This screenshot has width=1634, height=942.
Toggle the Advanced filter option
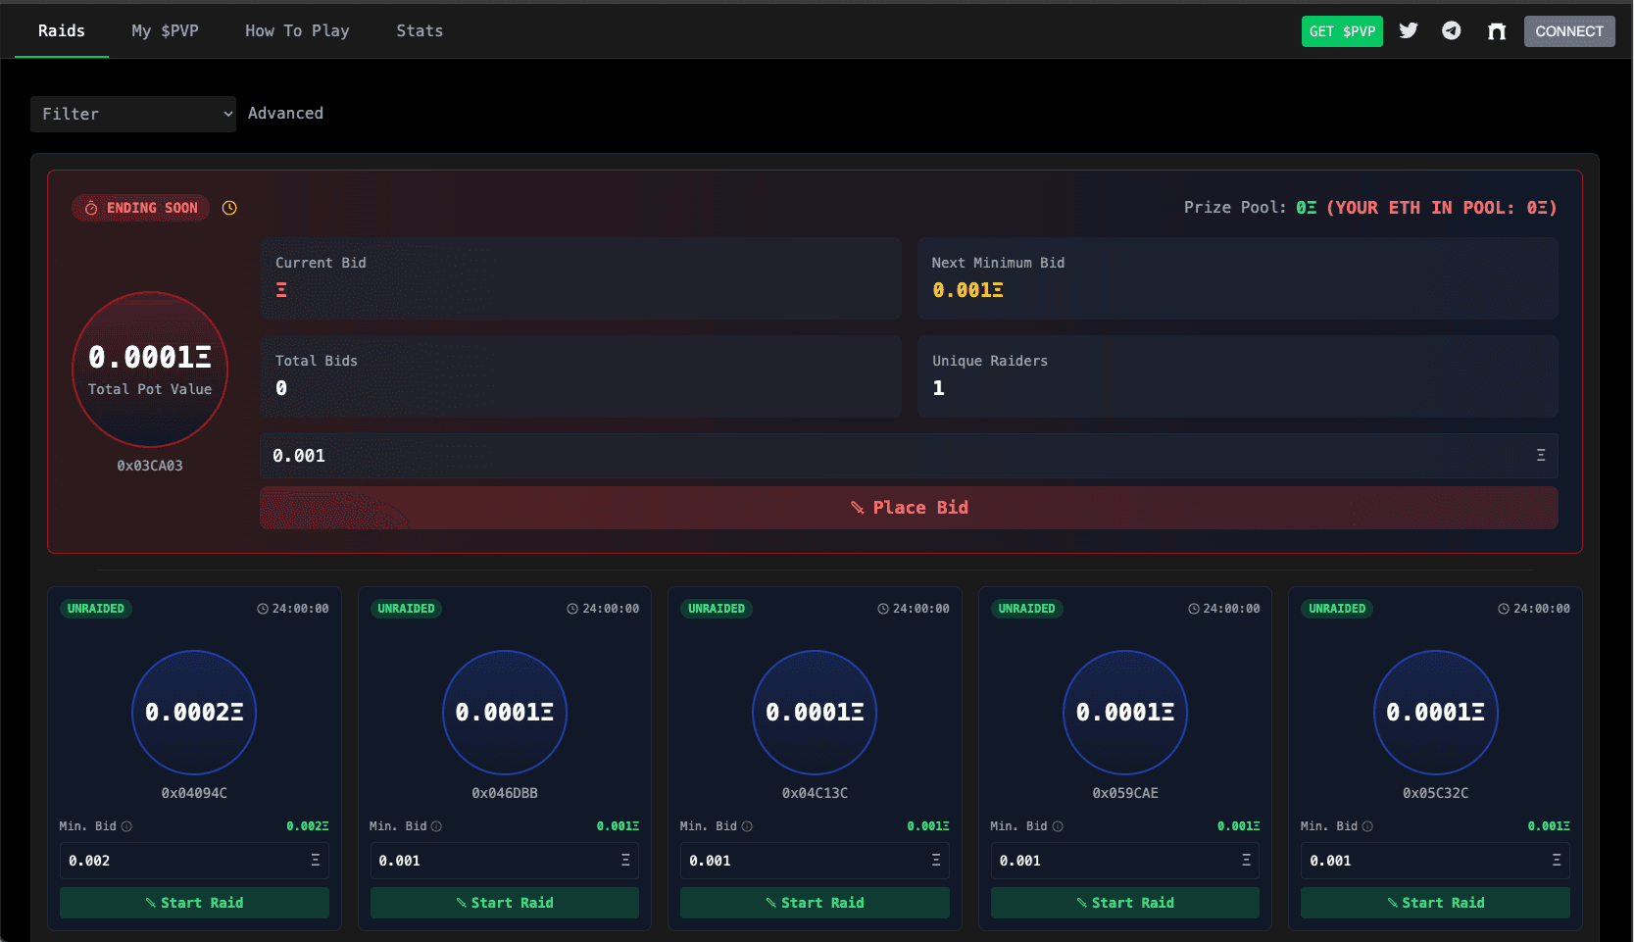point(285,114)
